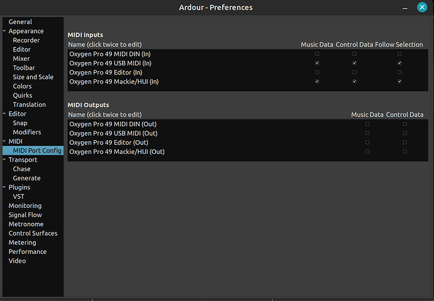
Task: Enable Music Data for Oxygen Pro 49 Editor (Out)
Action: pos(367,143)
